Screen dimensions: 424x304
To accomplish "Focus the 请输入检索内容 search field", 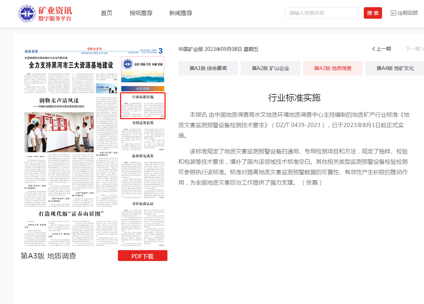I will 321,13.
